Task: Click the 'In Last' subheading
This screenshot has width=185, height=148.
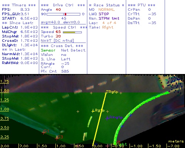Action: pyautogui.click(x=14, y=50)
